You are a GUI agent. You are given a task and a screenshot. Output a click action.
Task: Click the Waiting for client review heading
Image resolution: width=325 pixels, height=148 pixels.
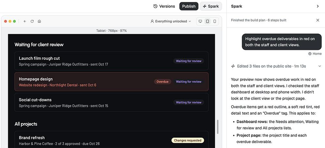pos(39,44)
